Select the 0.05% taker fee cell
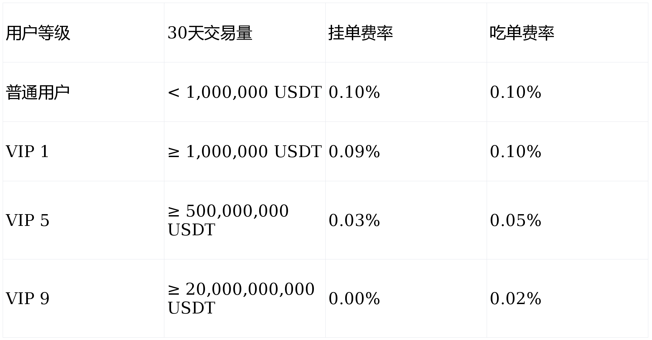This screenshot has width=652, height=340. pyautogui.click(x=516, y=221)
